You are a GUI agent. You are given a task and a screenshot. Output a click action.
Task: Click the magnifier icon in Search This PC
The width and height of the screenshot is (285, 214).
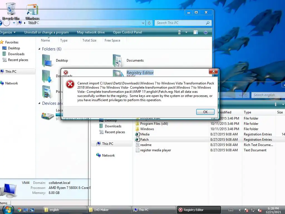[x=208, y=23]
